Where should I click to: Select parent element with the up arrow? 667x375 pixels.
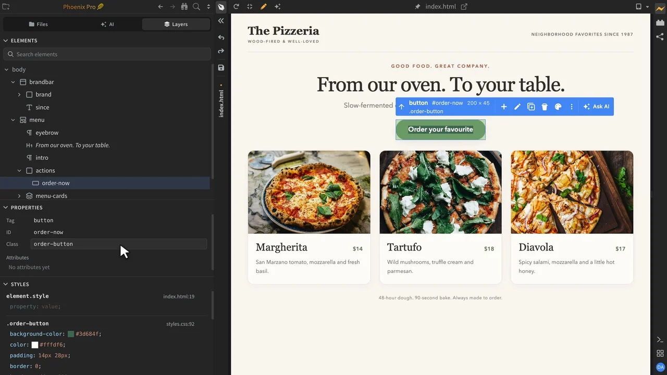tap(401, 107)
